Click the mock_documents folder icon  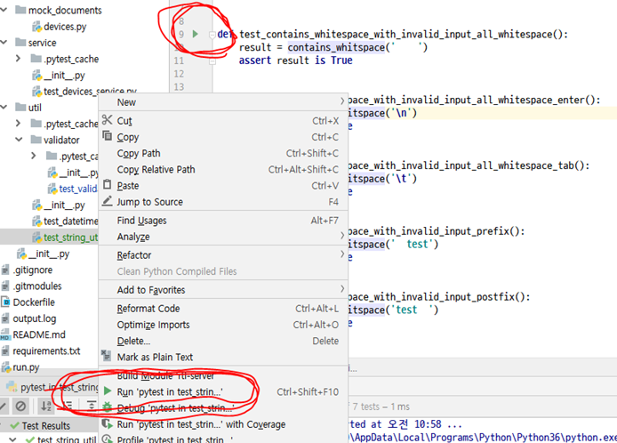(20, 10)
